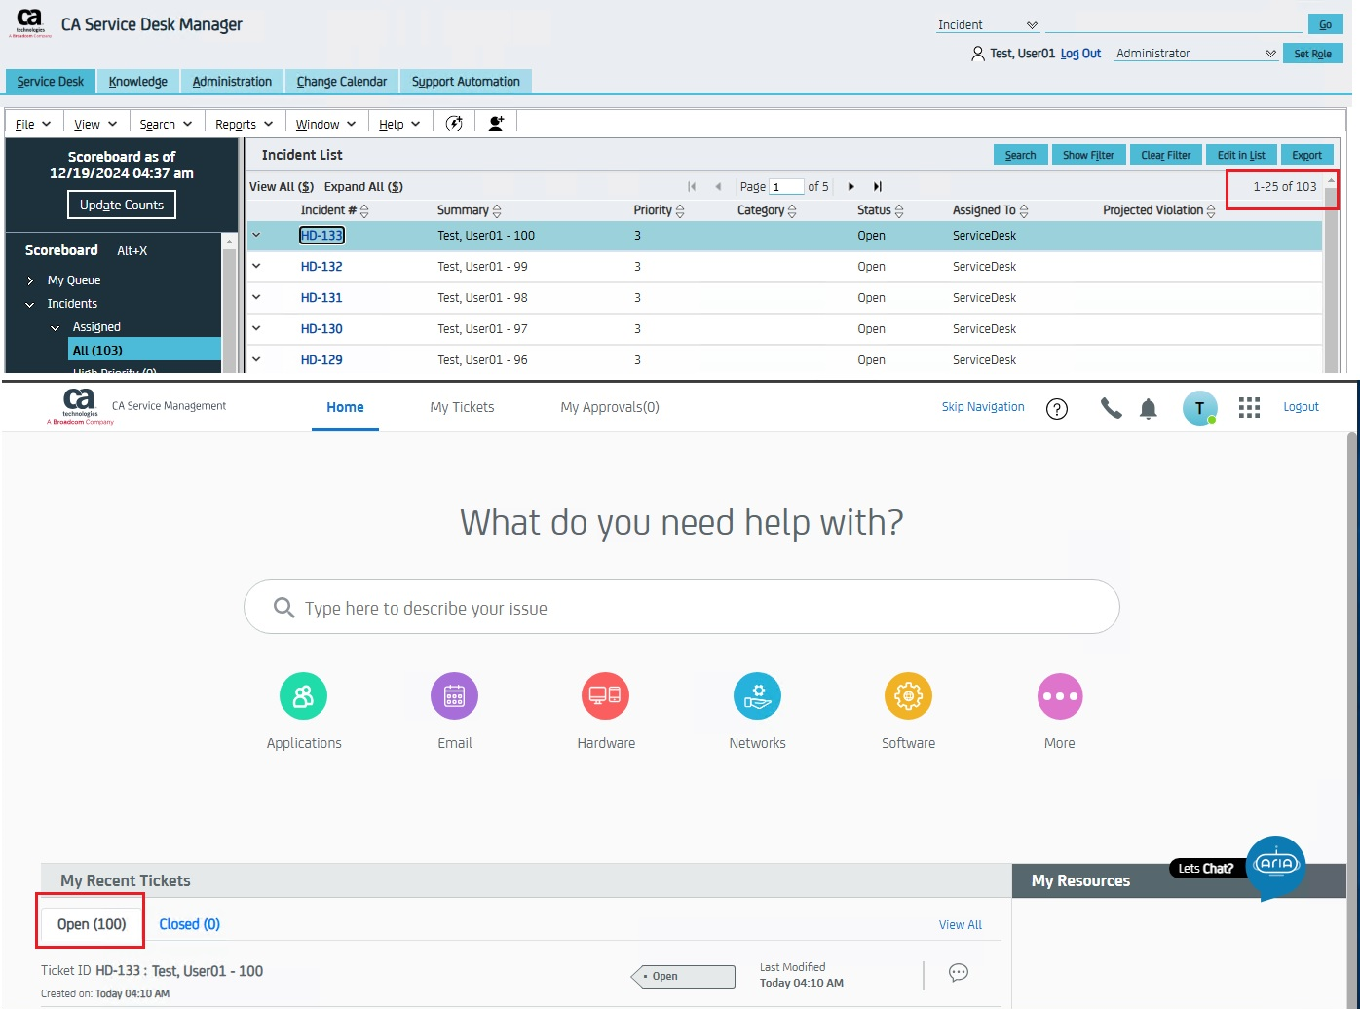Click the Update Counts button
1360x1009 pixels.
click(x=122, y=206)
